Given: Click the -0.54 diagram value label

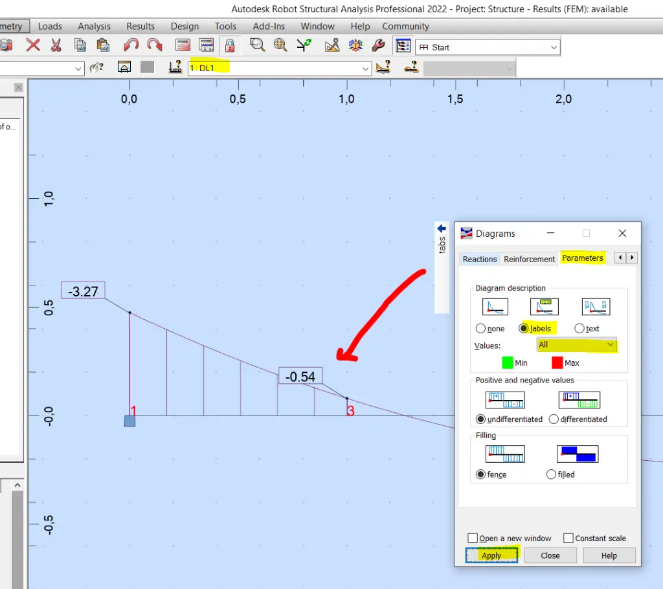Looking at the screenshot, I should coord(300,376).
